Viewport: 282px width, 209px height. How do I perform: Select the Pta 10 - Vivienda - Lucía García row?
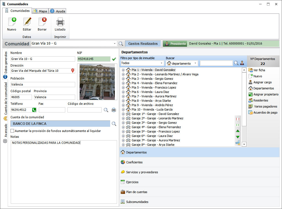click(x=152, y=109)
